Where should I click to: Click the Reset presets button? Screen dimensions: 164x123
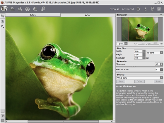click(158, 82)
